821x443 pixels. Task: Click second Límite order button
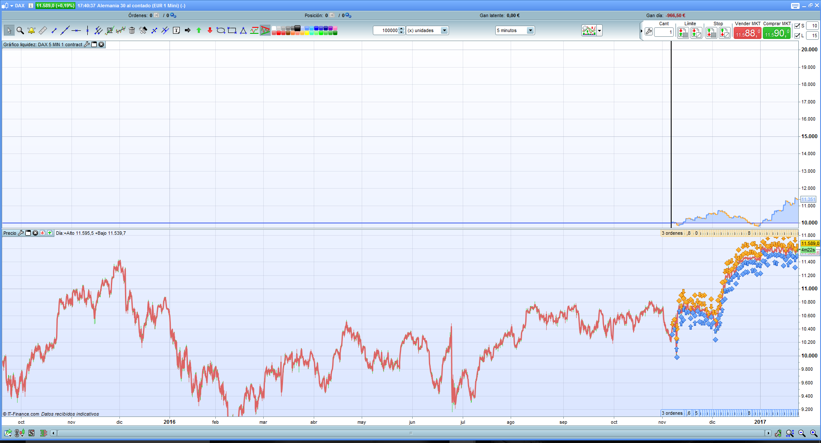[x=696, y=32]
